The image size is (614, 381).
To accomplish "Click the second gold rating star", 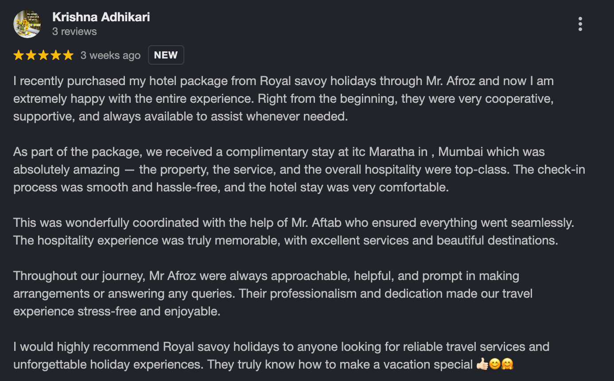I will coord(31,55).
